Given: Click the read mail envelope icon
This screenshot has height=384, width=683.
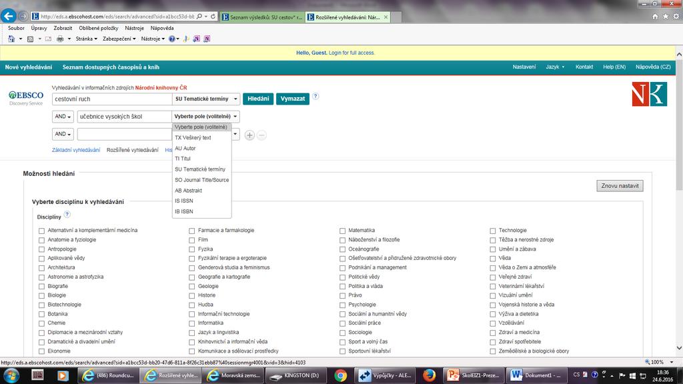Looking at the screenshot, I should pos(48,39).
